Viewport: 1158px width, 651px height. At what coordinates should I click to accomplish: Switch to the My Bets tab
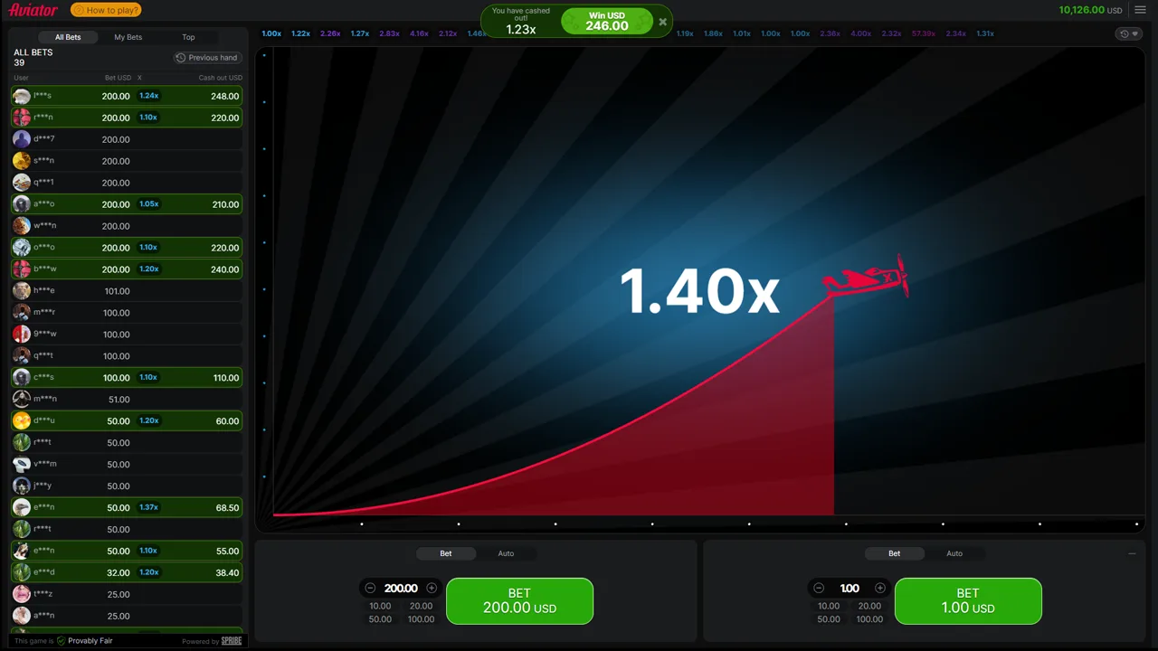pos(128,37)
